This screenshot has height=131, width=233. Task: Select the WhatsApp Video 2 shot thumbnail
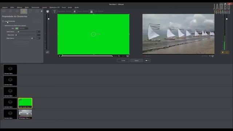click(x=25, y=114)
